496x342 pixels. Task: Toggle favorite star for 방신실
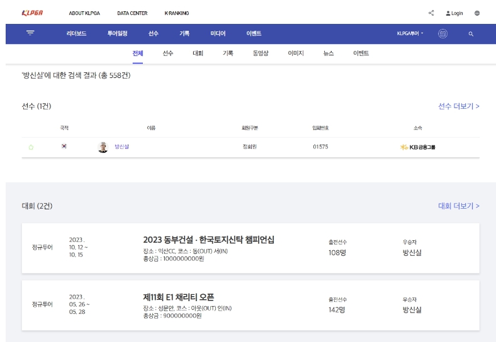31,147
